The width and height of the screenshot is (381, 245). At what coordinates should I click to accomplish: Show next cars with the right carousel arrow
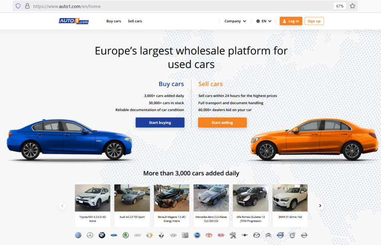[320, 206]
